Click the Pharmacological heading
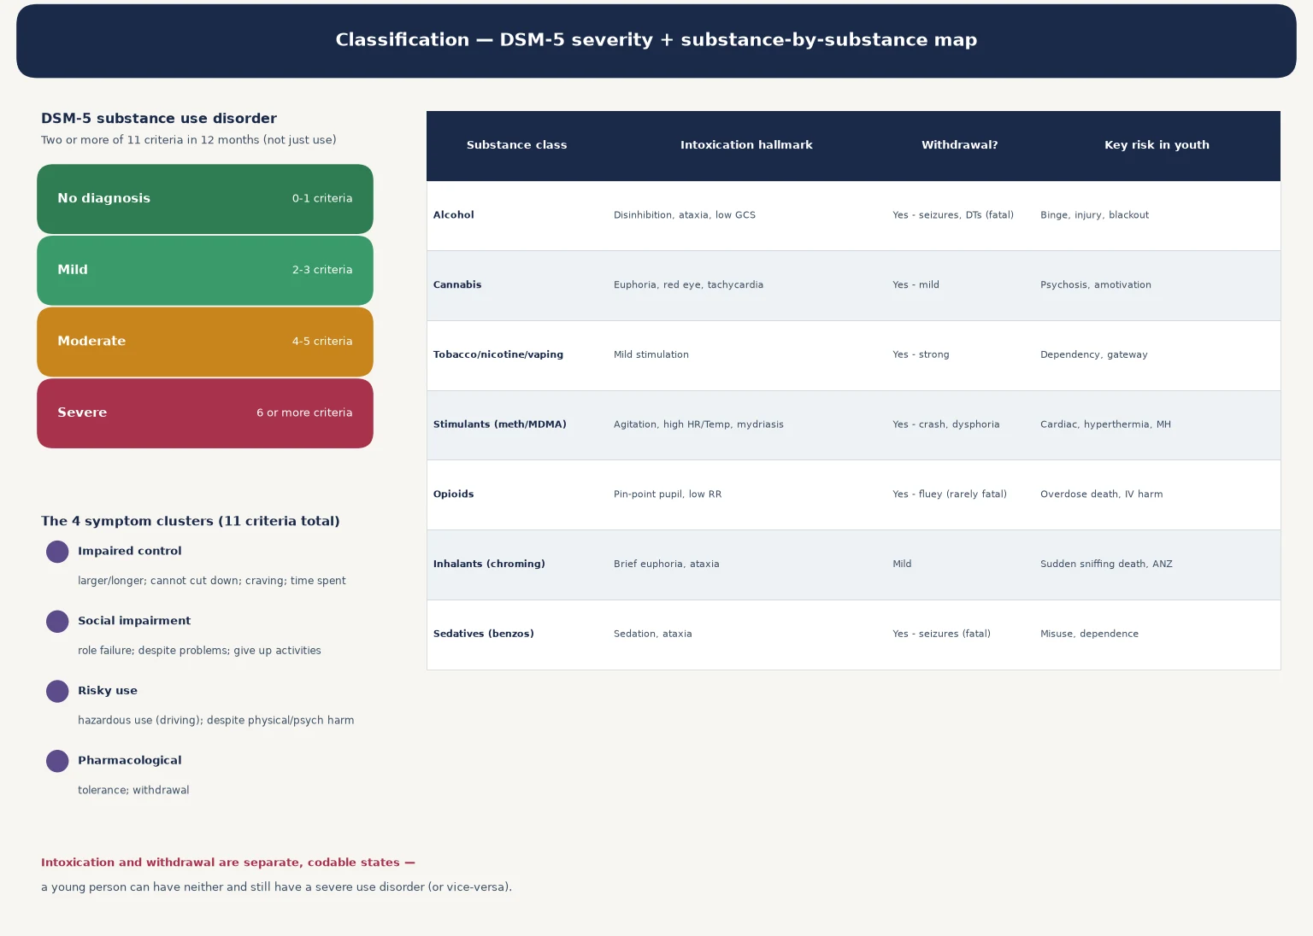 [x=130, y=760]
